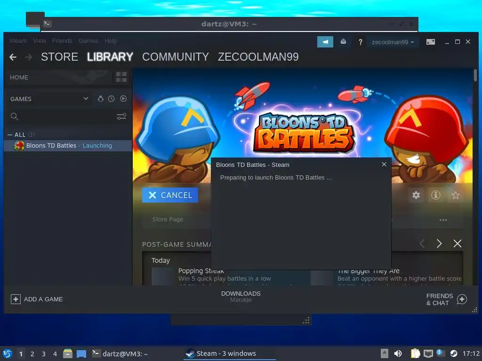The width and height of the screenshot is (482, 361).
Task: Click the library page vertical scrollbar
Action: pyautogui.click(x=475, y=76)
